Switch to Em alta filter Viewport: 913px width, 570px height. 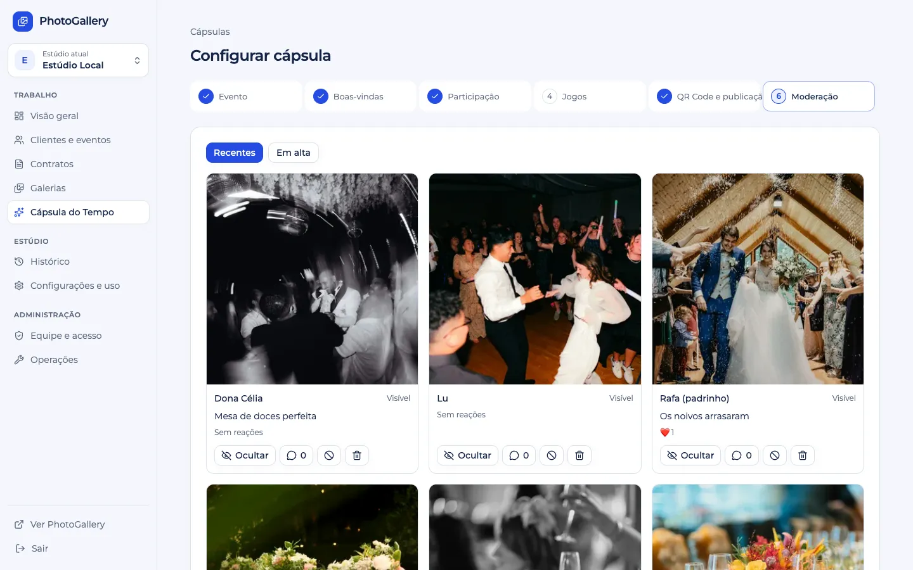point(294,153)
